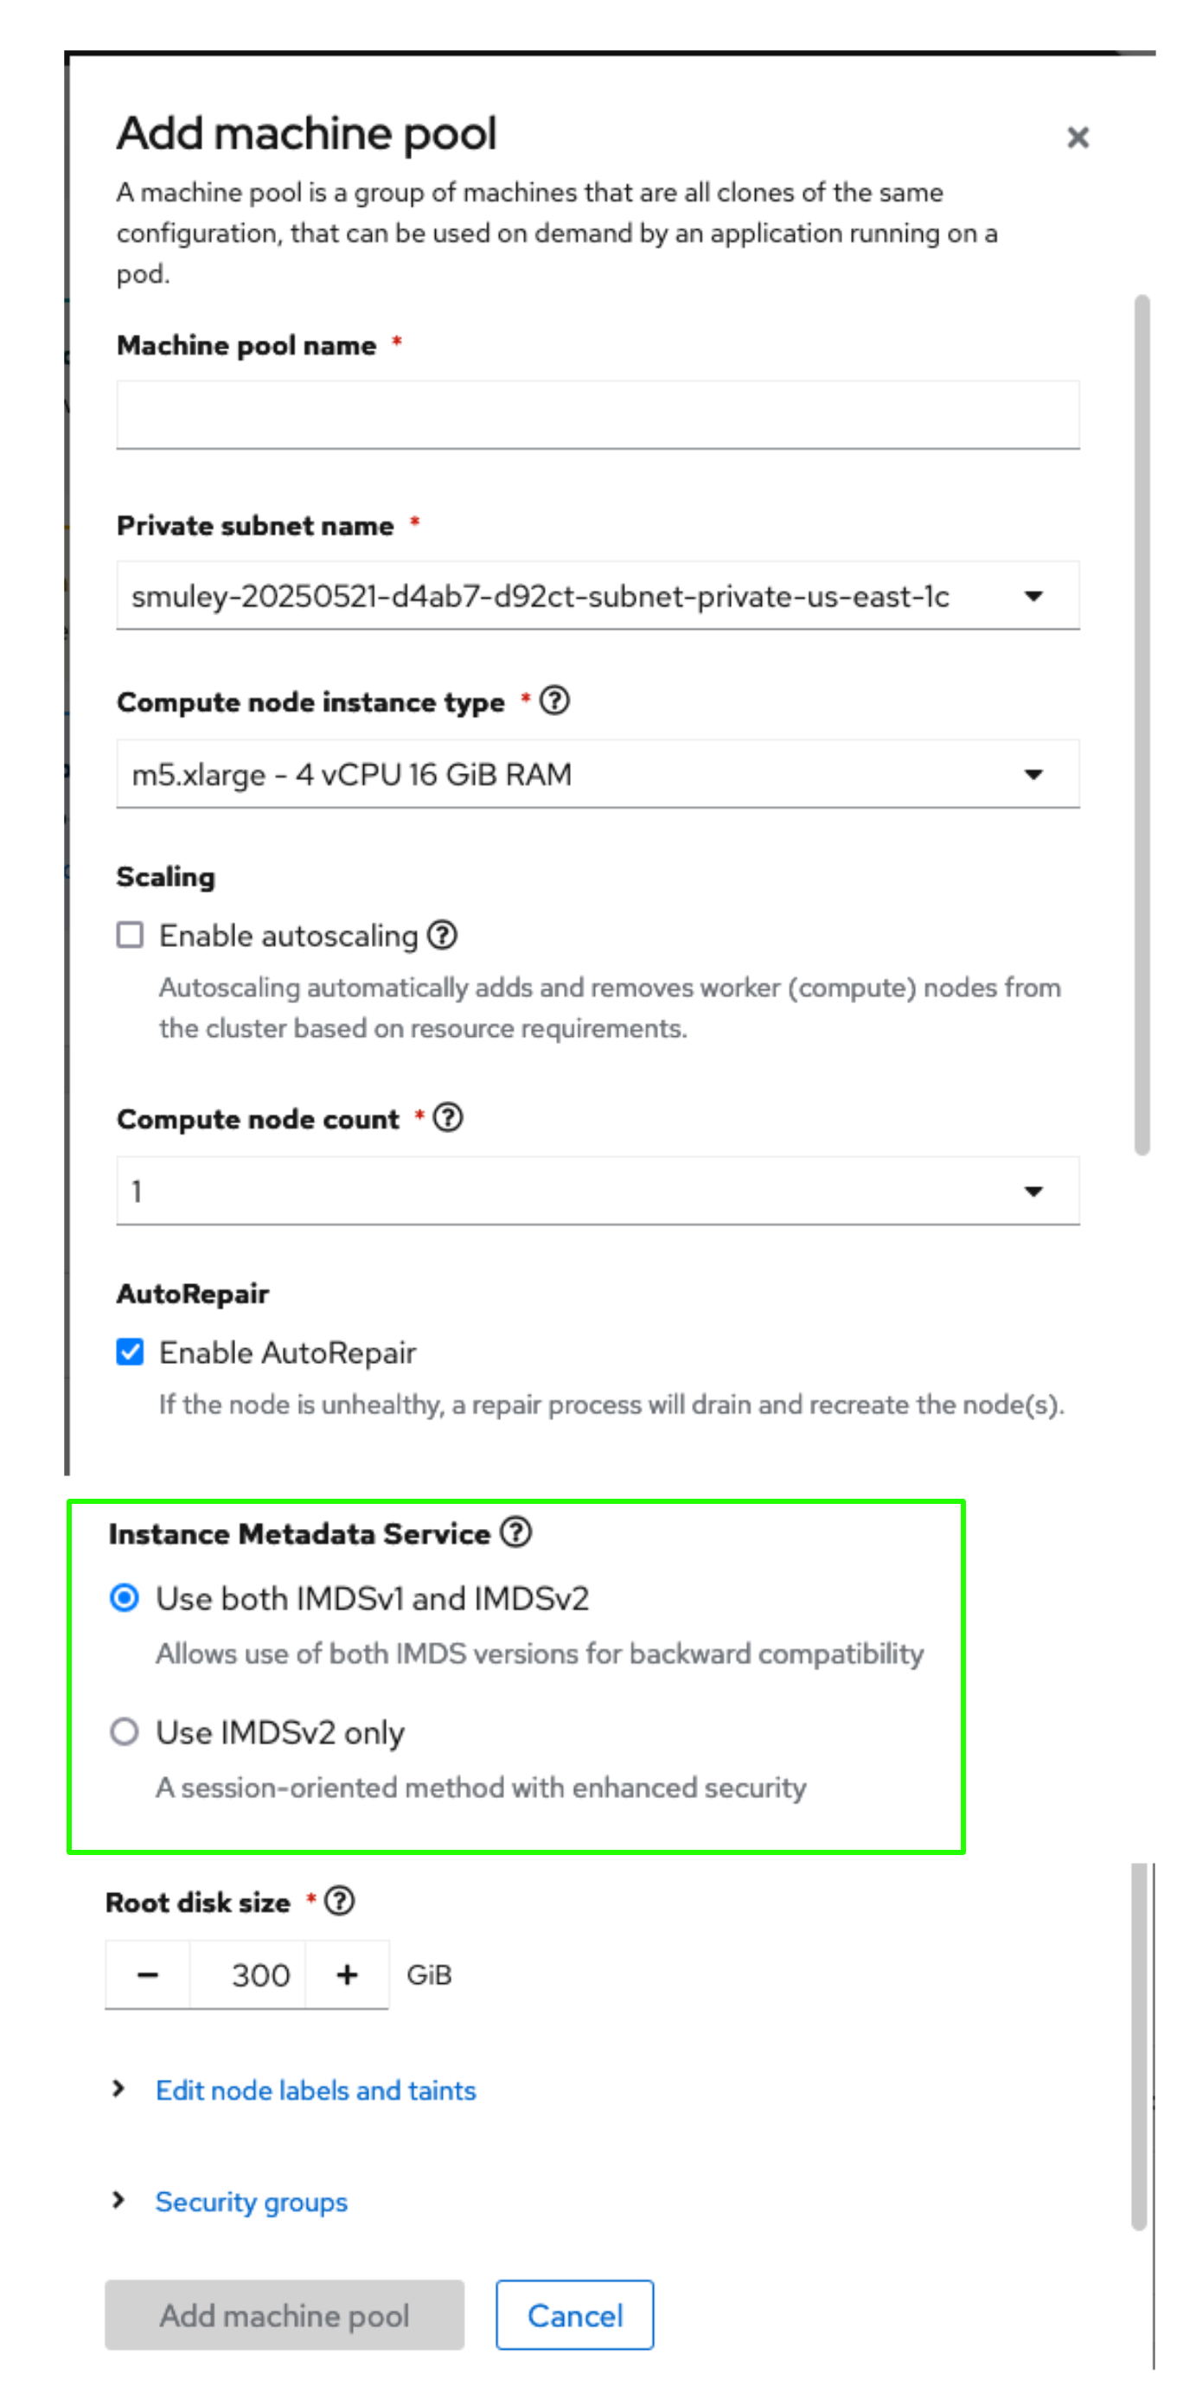Screen dimensions: 1177x2399
Task: Click help icon beside Compute node instance type
Action: coord(554,701)
